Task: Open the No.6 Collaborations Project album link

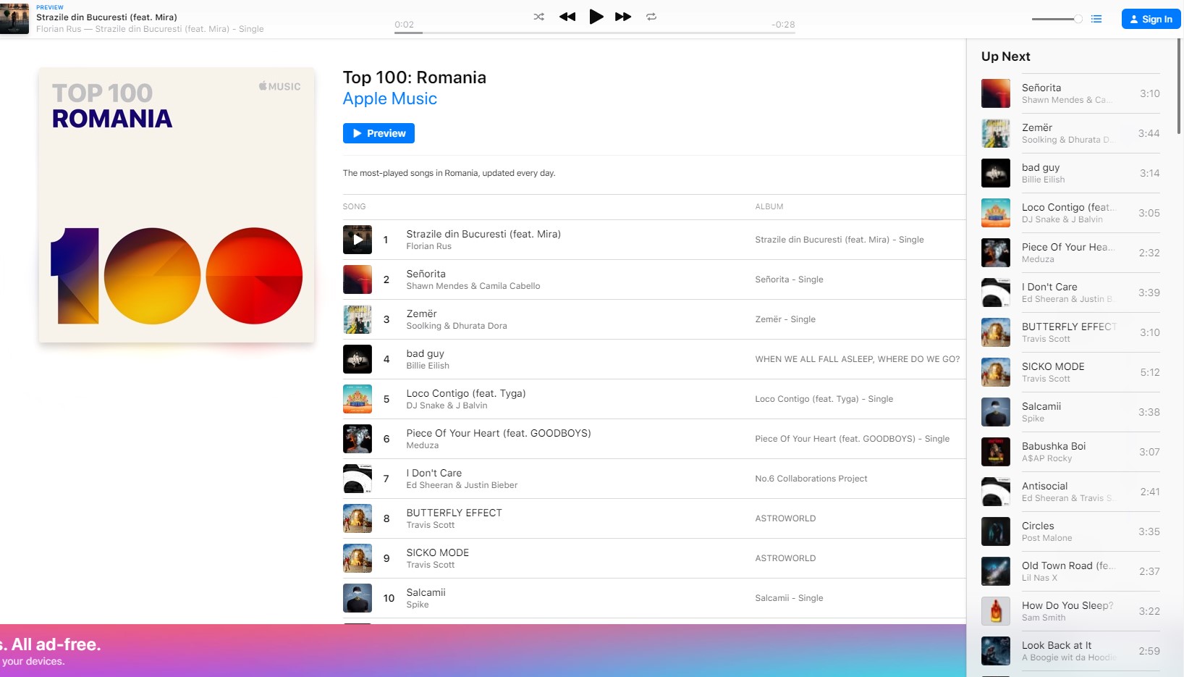Action: [x=811, y=479]
